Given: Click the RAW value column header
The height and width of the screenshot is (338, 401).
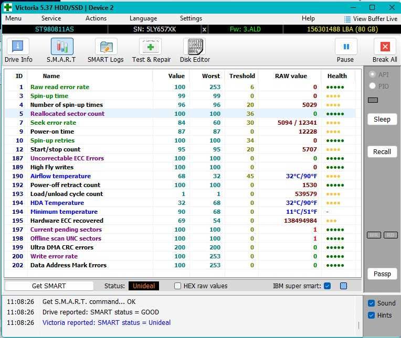Looking at the screenshot, I should [291, 76].
